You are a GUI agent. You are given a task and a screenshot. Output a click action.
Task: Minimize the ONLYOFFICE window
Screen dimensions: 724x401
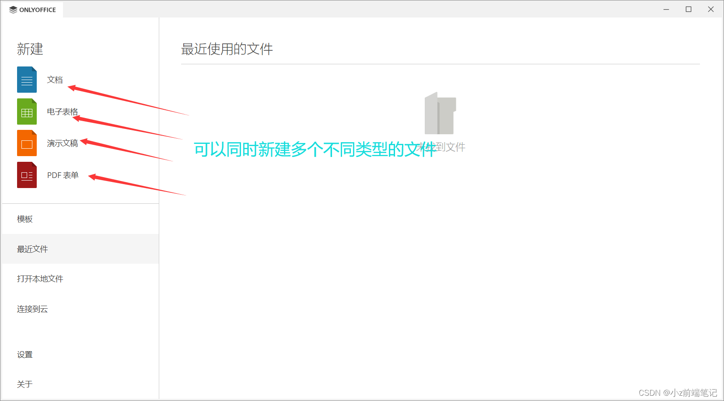point(666,9)
